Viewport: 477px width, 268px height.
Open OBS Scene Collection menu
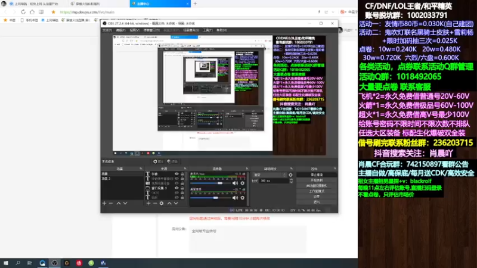pos(191,30)
